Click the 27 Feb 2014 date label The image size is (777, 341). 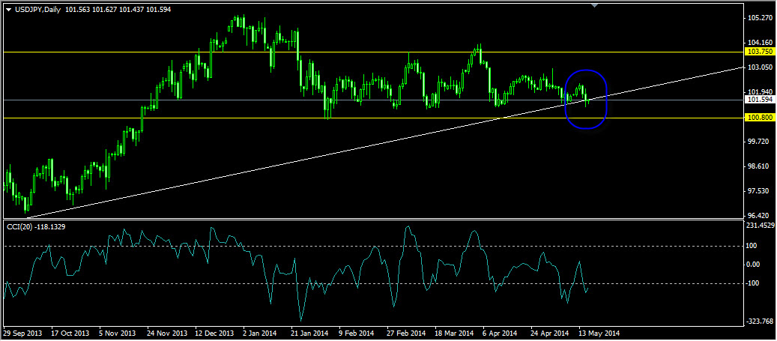point(405,333)
